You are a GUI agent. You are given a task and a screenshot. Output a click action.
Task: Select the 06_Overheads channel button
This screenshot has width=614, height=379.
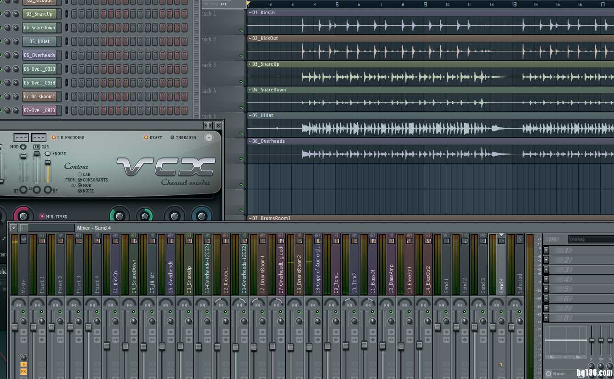coord(39,55)
